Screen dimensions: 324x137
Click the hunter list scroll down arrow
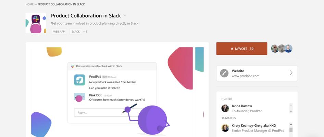(291, 112)
